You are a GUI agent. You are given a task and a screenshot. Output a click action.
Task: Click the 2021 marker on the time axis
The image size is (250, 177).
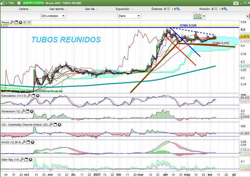coord(97,174)
